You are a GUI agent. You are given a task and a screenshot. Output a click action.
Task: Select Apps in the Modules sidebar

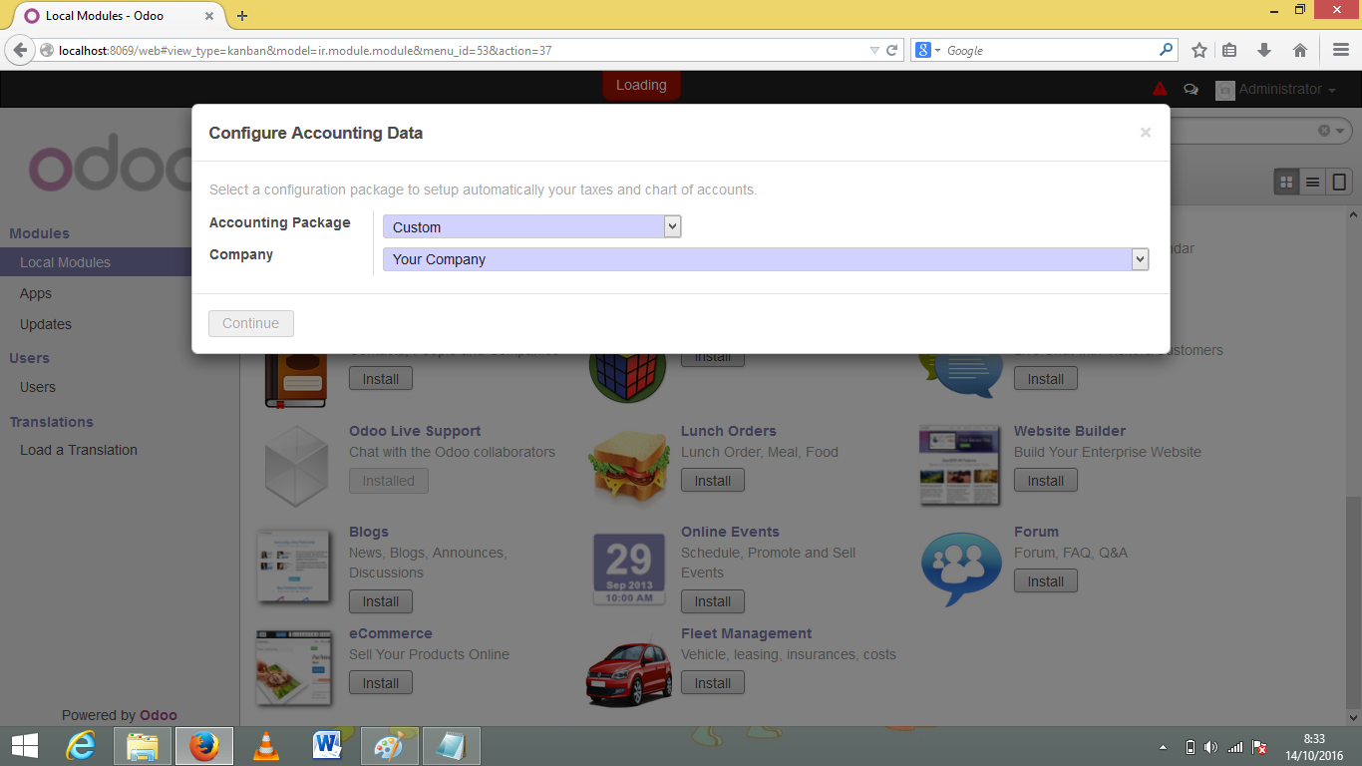point(35,292)
